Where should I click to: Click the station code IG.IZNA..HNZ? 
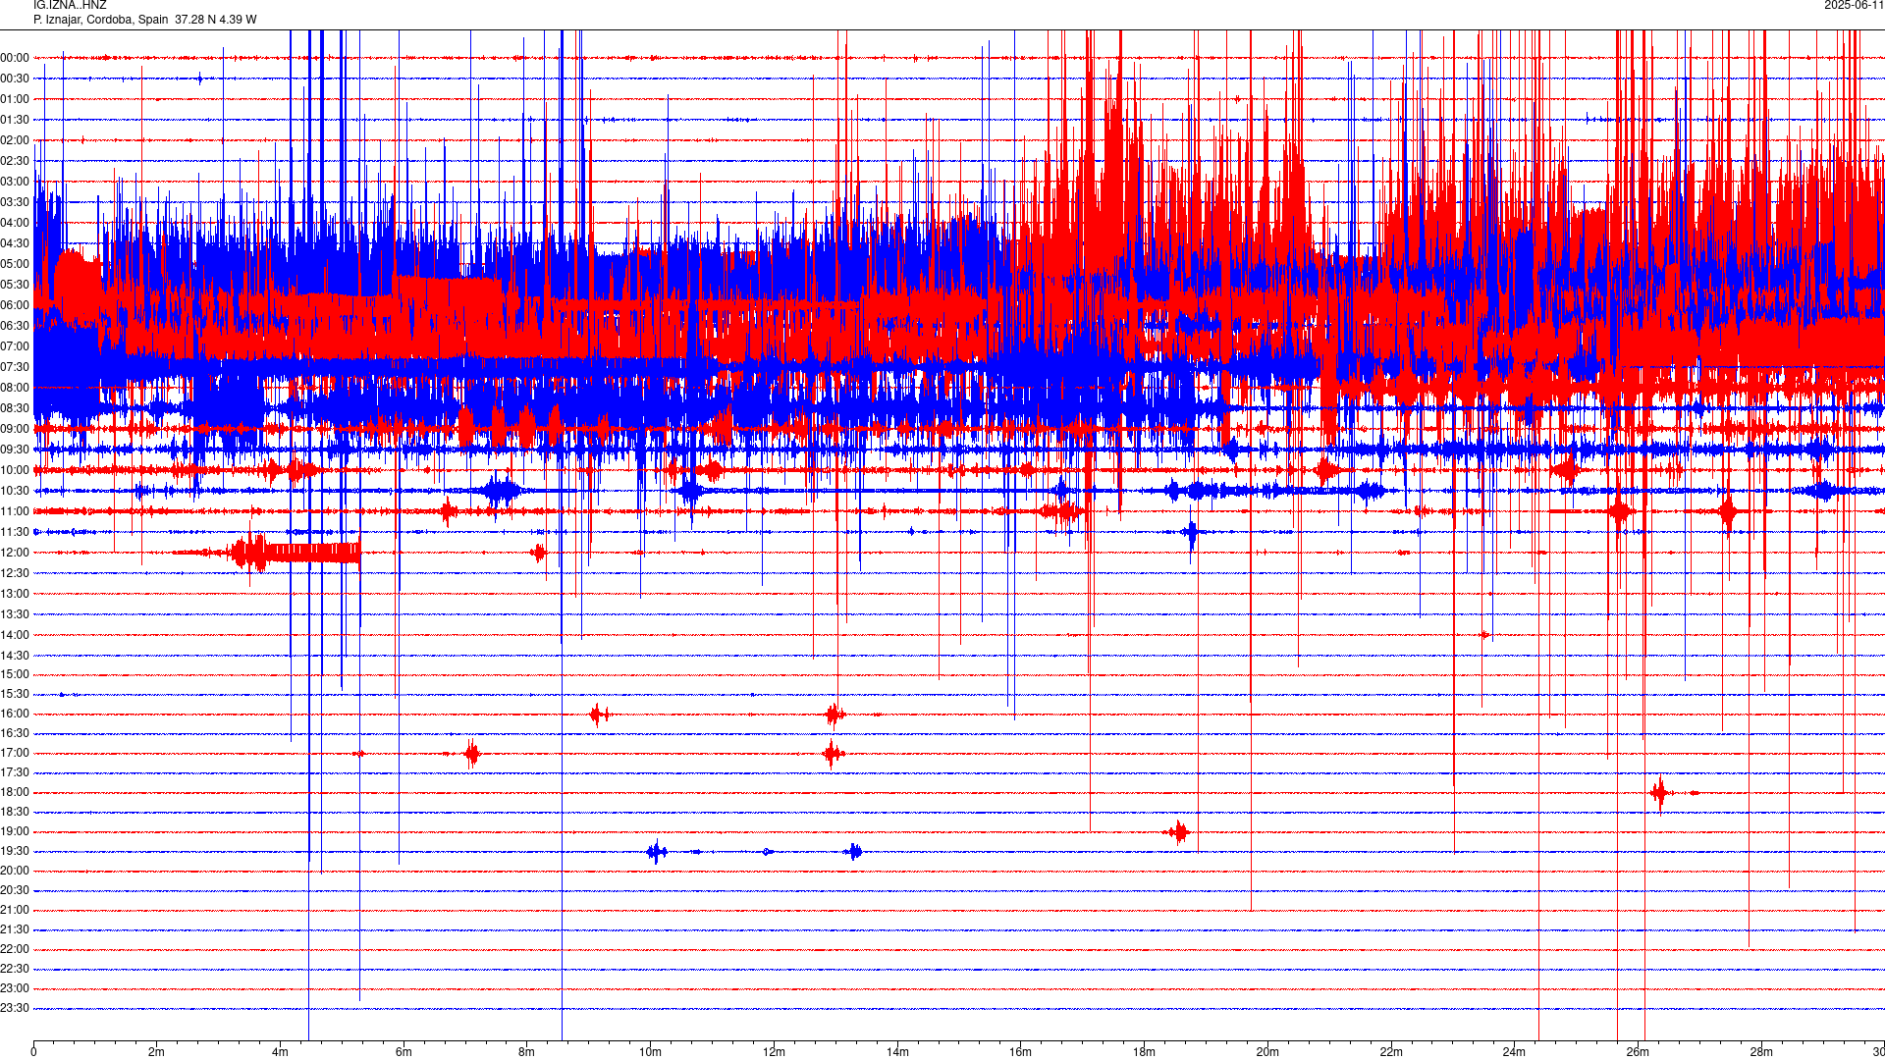coord(70,6)
